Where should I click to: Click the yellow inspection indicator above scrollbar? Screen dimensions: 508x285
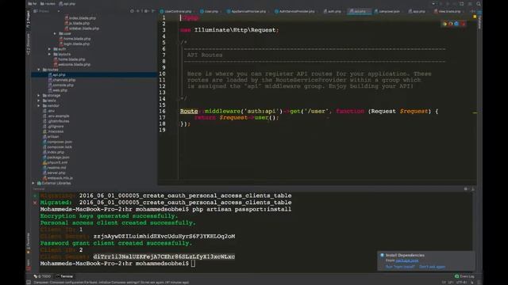(x=475, y=17)
